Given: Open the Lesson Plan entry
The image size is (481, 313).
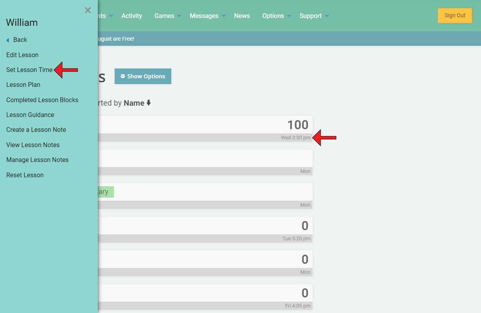Looking at the screenshot, I should coord(23,85).
